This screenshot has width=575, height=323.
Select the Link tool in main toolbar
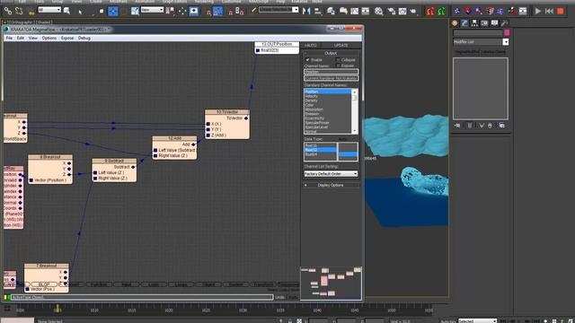coord(8,11)
